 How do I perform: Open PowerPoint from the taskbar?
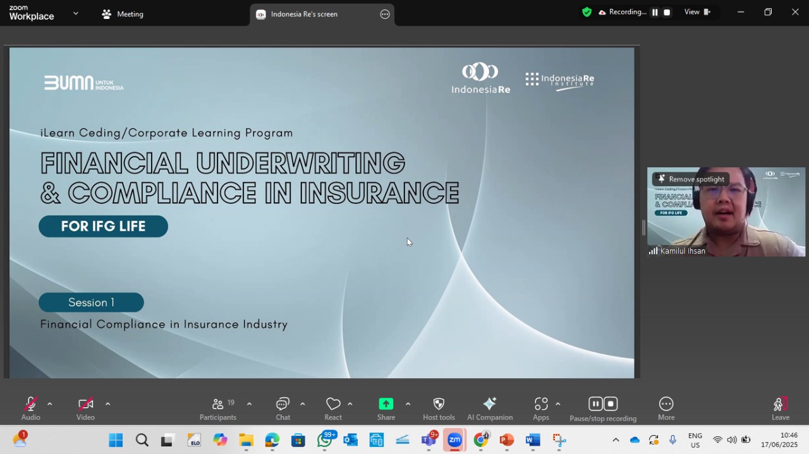point(507,440)
